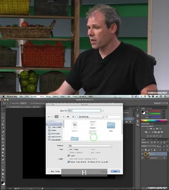
Task: Click lock all icon in Layers panel
Action: (x=155, y=150)
